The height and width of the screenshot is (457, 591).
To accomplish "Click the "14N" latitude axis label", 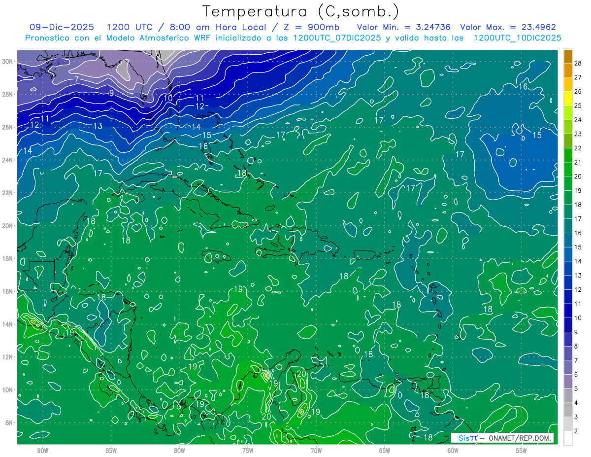I will click(8, 324).
